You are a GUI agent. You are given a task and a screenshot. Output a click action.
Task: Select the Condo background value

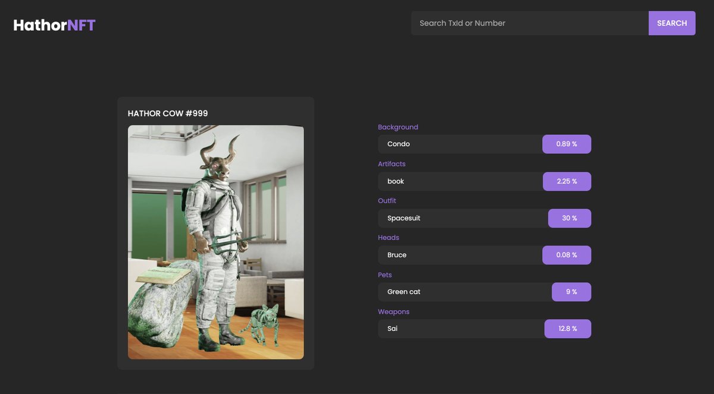click(x=399, y=144)
